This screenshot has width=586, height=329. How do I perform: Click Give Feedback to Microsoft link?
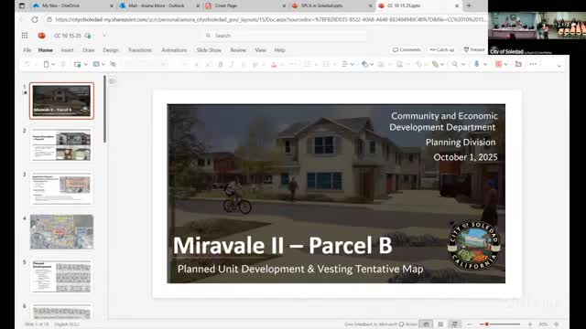370,324
